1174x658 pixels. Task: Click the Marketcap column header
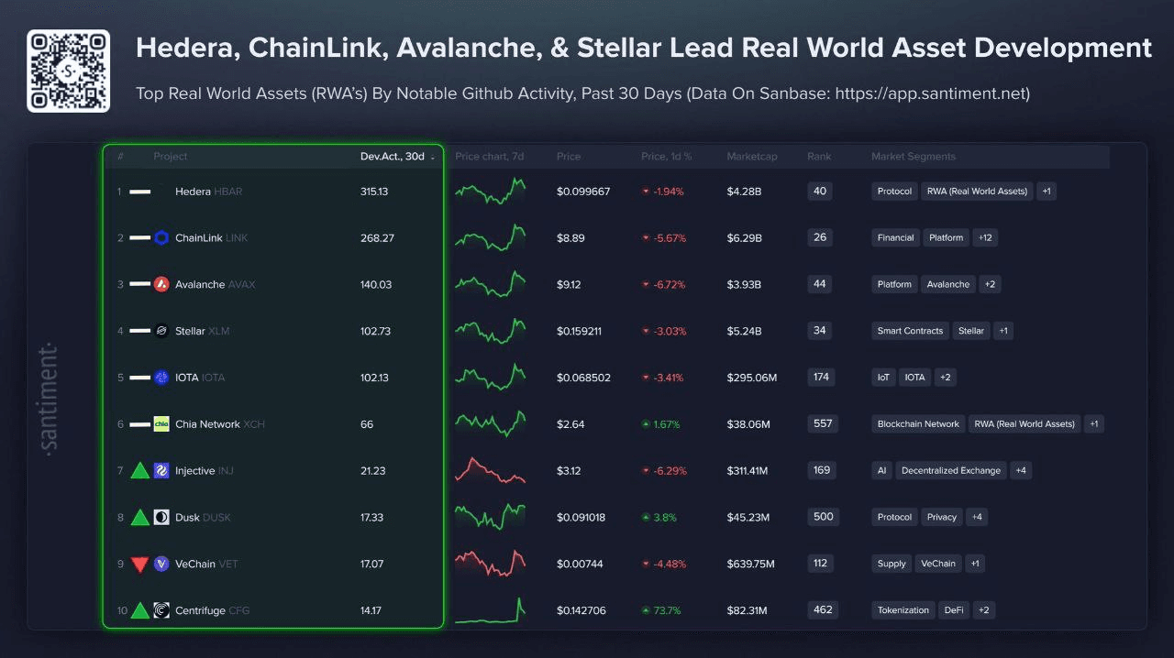pos(751,157)
